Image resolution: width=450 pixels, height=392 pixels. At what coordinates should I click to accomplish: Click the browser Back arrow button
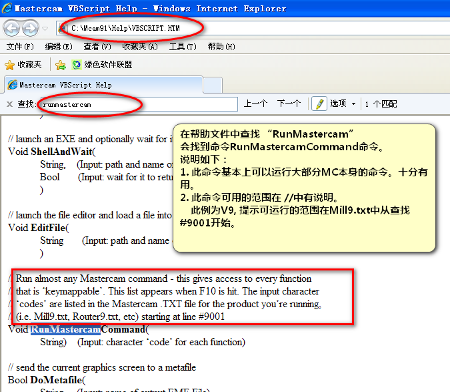pyautogui.click(x=11, y=28)
